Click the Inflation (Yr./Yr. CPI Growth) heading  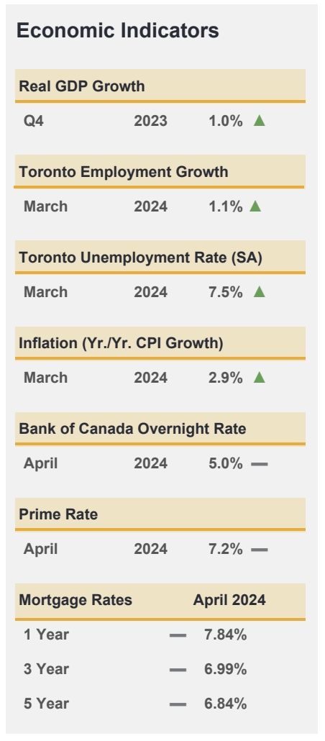(121, 343)
